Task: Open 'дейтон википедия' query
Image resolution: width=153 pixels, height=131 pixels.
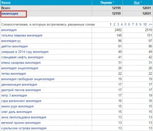Action: click(14, 46)
